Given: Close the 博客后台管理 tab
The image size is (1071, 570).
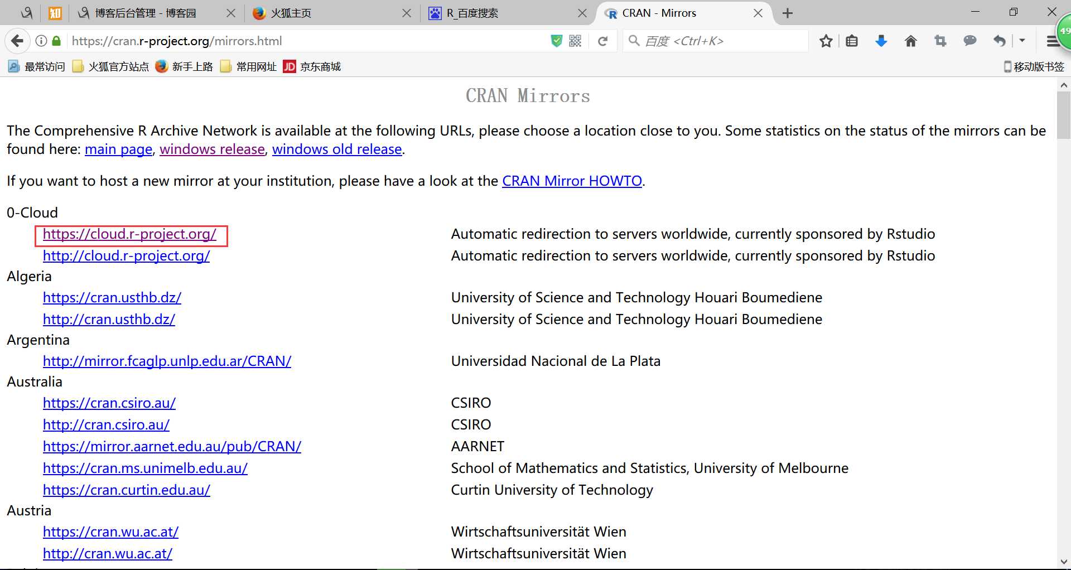Looking at the screenshot, I should 231,13.
